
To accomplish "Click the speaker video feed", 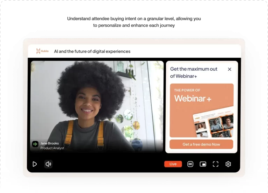I will pos(97,106).
